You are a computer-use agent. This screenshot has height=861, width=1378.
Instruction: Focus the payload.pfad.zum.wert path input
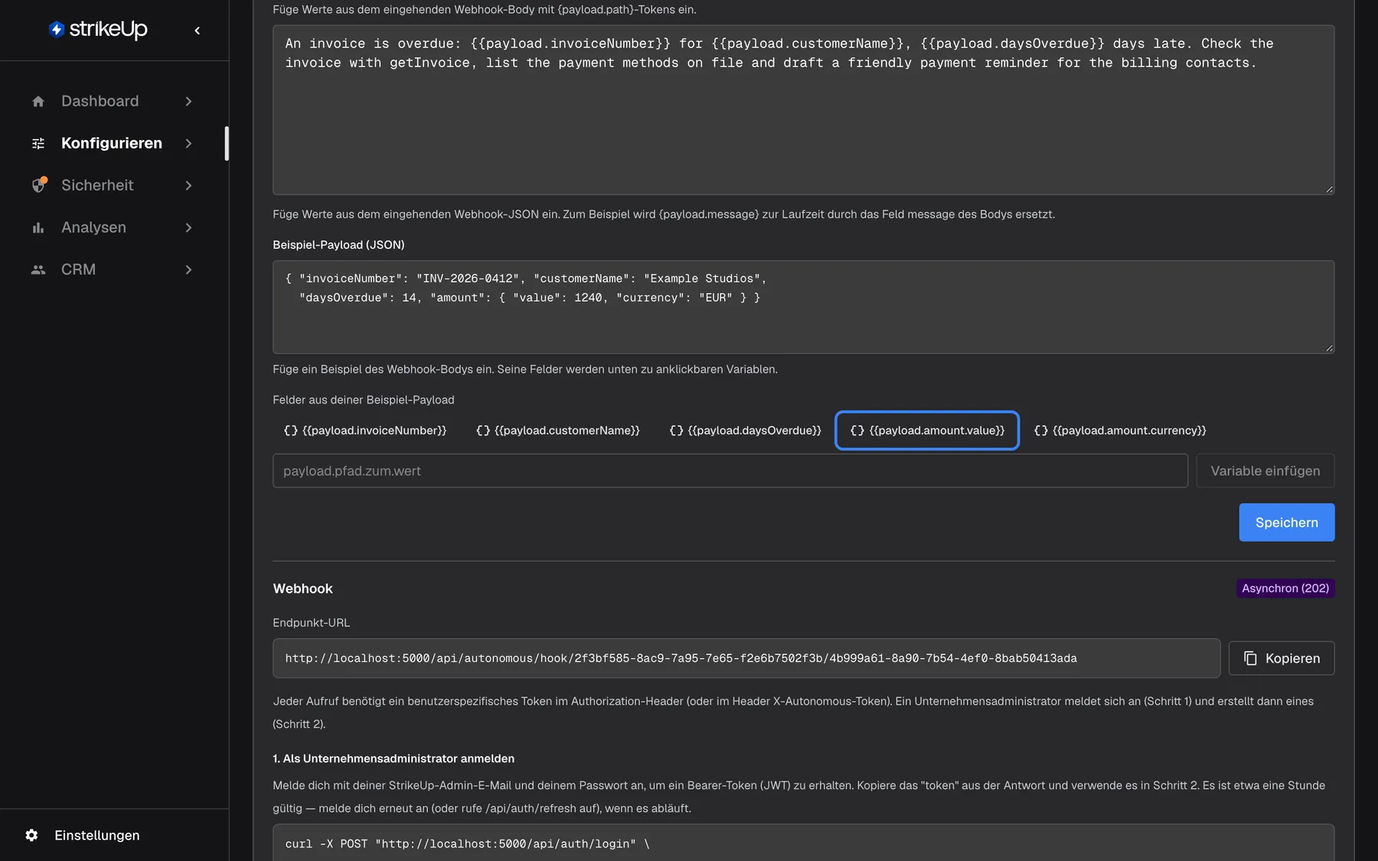click(x=730, y=471)
